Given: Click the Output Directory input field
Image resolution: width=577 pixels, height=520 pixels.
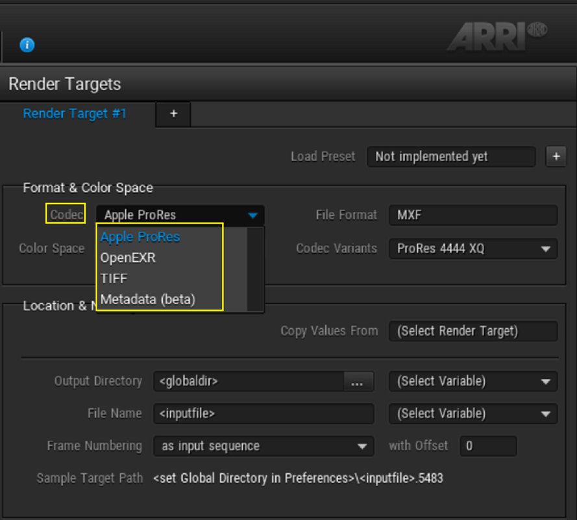Looking at the screenshot, I should tap(249, 381).
